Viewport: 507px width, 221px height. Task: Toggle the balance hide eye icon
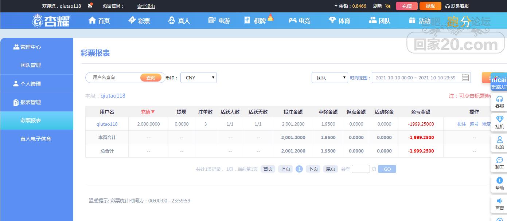tap(388, 6)
